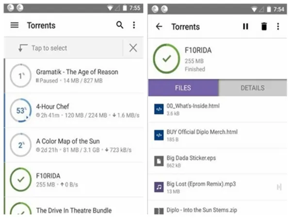
Task: Open the 4-Hour Chef torrent
Action: click(x=74, y=110)
